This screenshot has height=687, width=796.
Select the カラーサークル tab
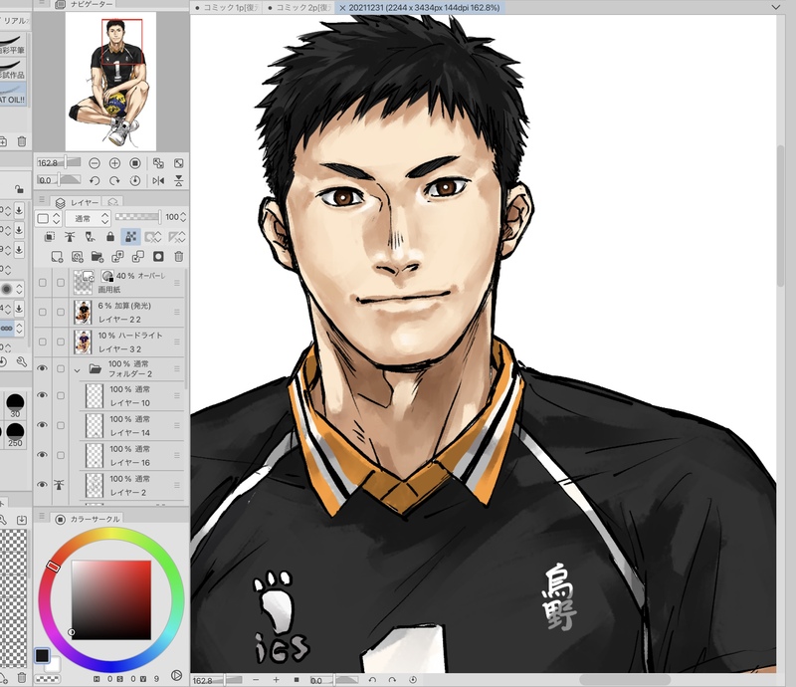(x=88, y=519)
